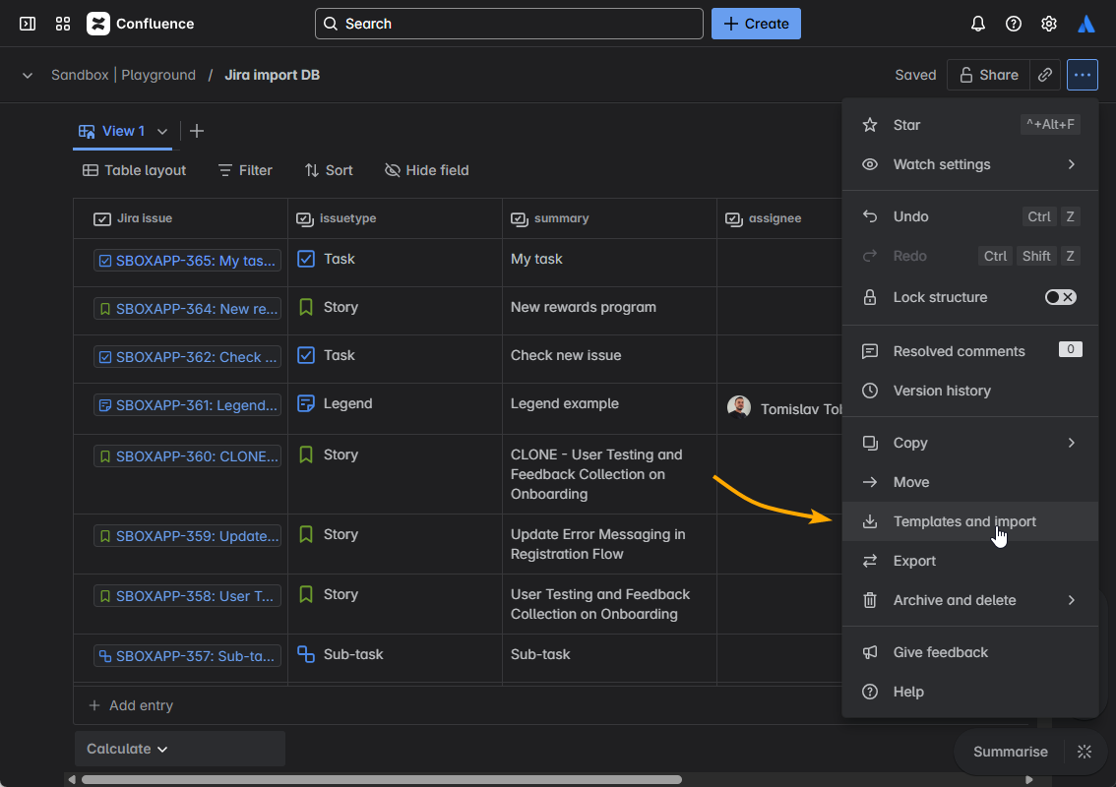The height and width of the screenshot is (787, 1116).
Task: Open the Confluence settings gear
Action: [x=1049, y=23]
